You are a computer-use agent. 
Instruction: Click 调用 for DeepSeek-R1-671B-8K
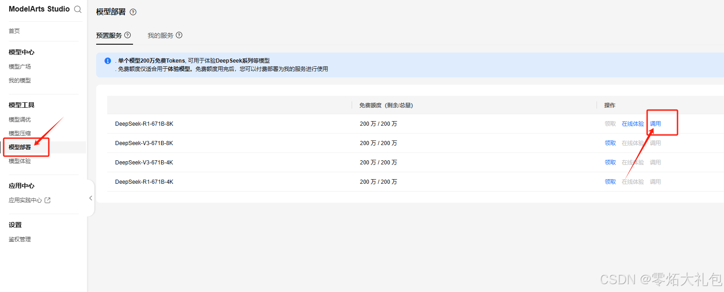tap(655, 124)
